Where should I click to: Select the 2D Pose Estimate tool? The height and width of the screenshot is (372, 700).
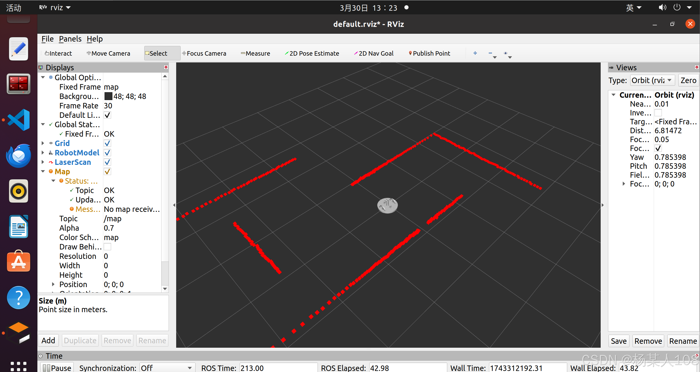point(312,54)
